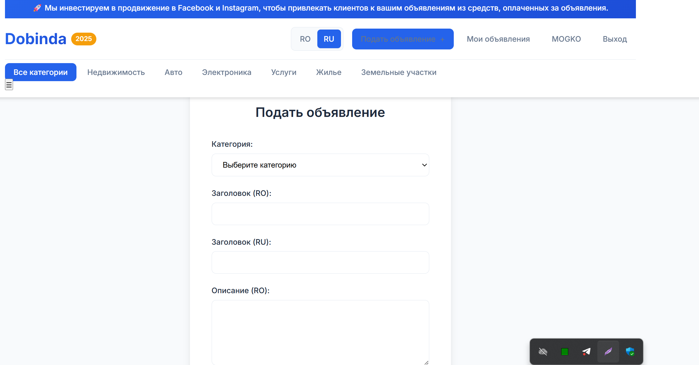Open Мои объявления link
The height and width of the screenshot is (365, 699).
pos(498,39)
